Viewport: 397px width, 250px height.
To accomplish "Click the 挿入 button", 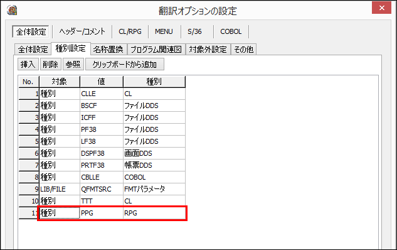I will pos(28,65).
